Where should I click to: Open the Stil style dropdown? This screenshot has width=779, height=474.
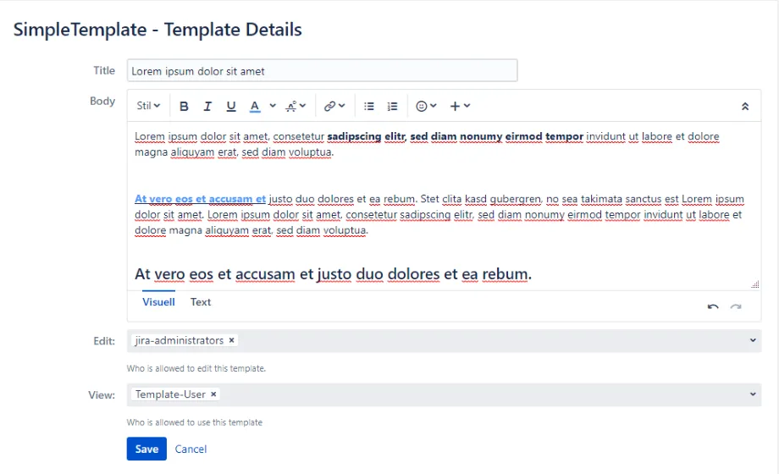(148, 106)
